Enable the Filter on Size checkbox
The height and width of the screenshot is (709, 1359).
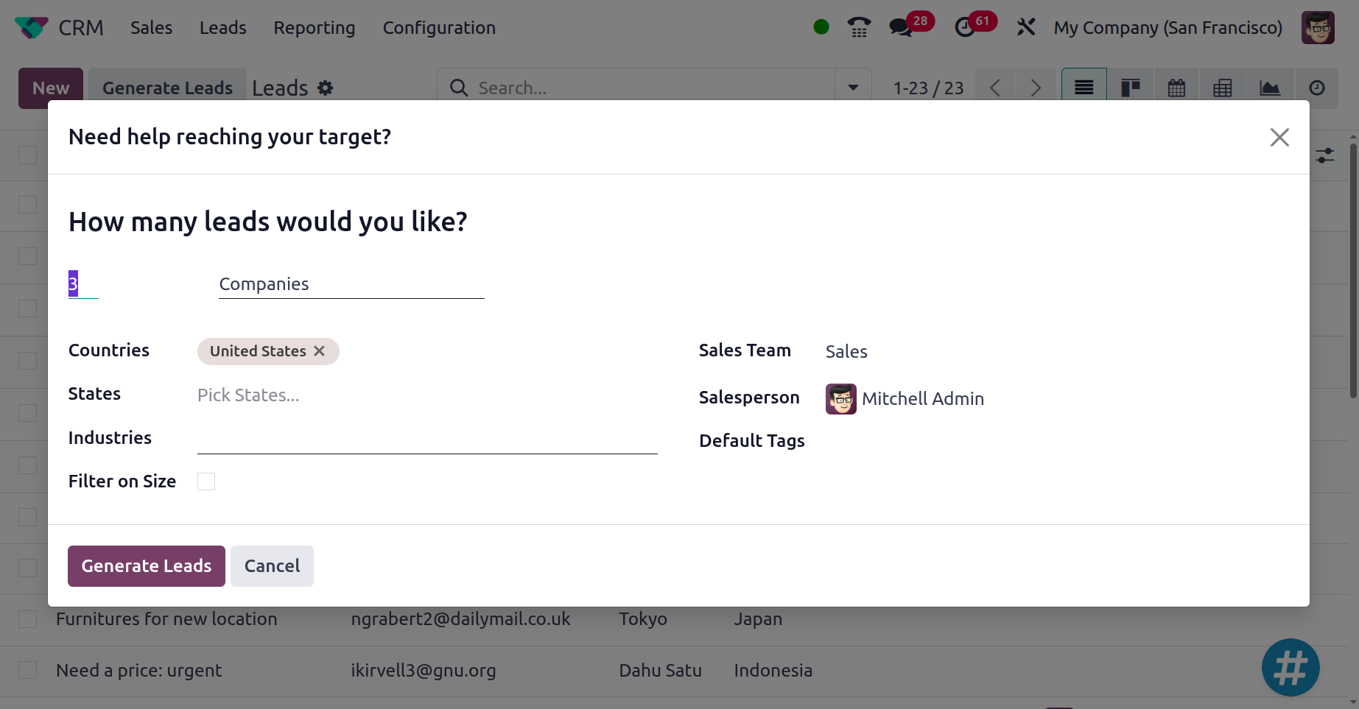point(206,482)
